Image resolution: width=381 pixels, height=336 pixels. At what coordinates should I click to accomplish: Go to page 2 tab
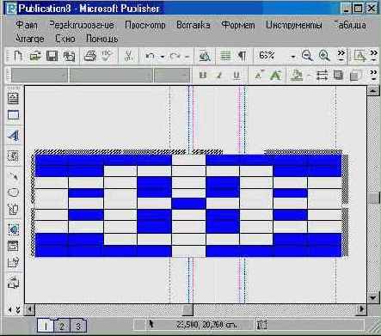click(x=62, y=326)
